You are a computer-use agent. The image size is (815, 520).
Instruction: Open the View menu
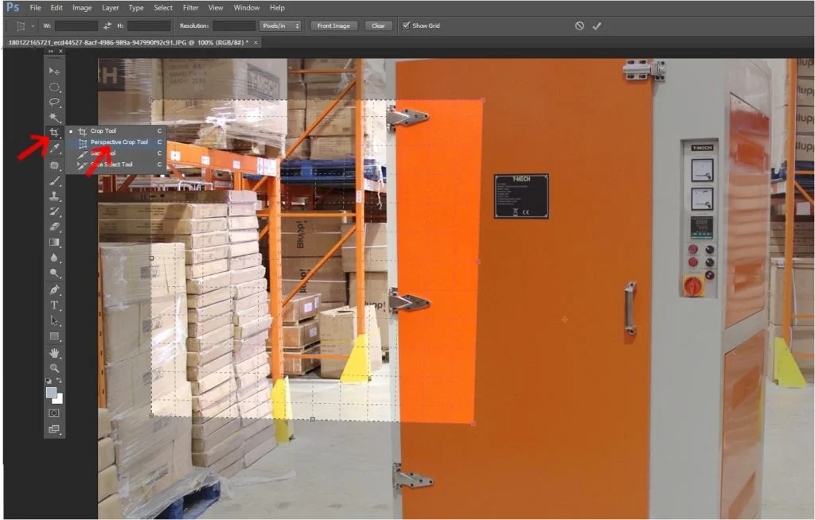216,8
